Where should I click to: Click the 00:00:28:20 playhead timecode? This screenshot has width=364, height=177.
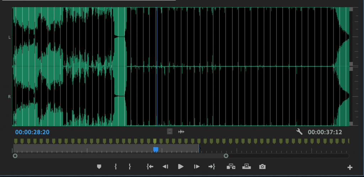pyautogui.click(x=32, y=132)
